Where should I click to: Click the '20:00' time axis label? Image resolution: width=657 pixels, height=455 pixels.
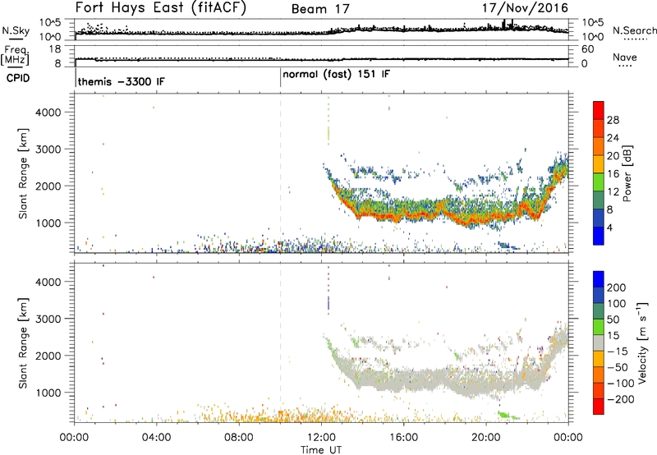pyautogui.click(x=486, y=438)
